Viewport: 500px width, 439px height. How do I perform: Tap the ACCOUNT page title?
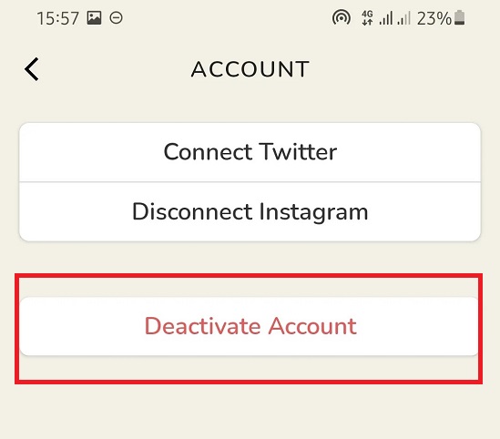click(x=250, y=69)
